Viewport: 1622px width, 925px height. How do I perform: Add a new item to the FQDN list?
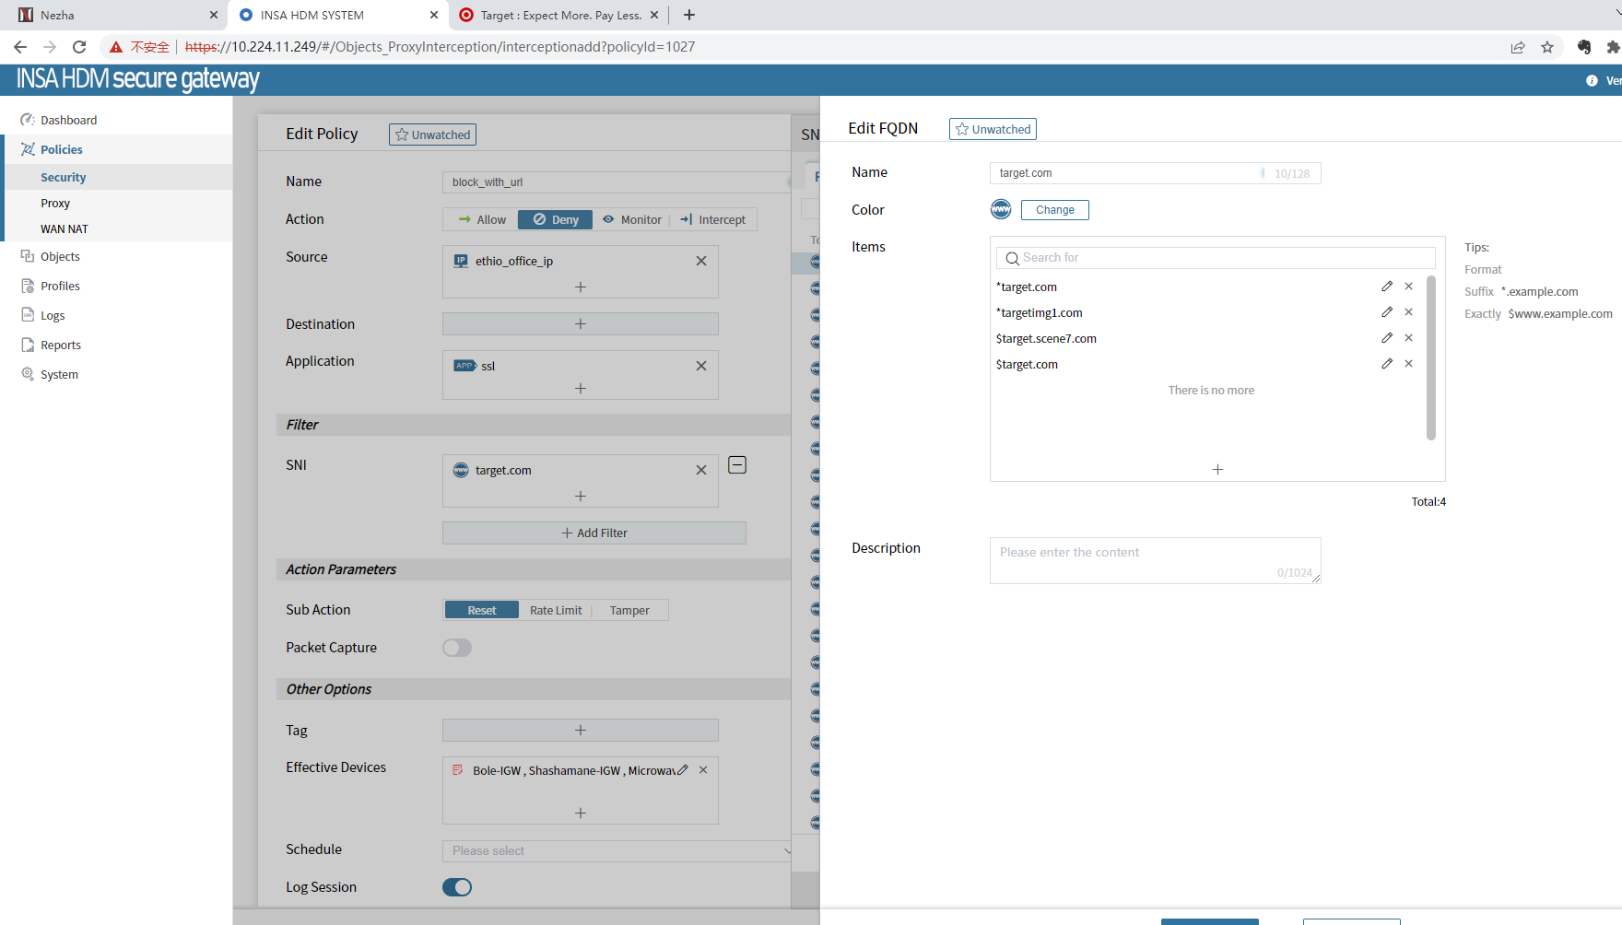pyautogui.click(x=1217, y=469)
